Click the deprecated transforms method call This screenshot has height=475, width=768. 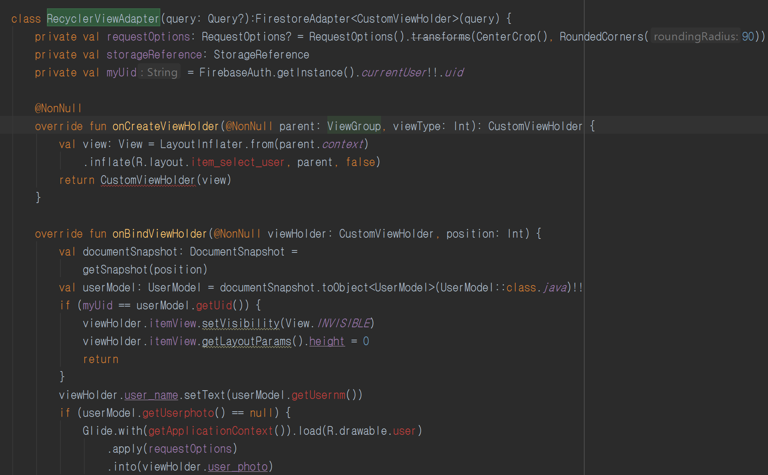(440, 37)
